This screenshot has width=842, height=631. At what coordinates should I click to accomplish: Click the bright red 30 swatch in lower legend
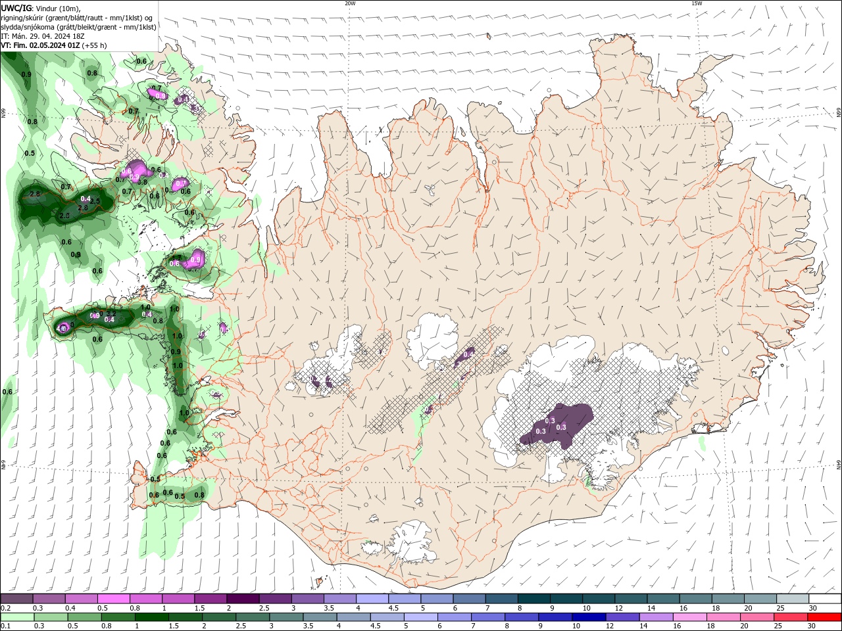click(x=824, y=617)
